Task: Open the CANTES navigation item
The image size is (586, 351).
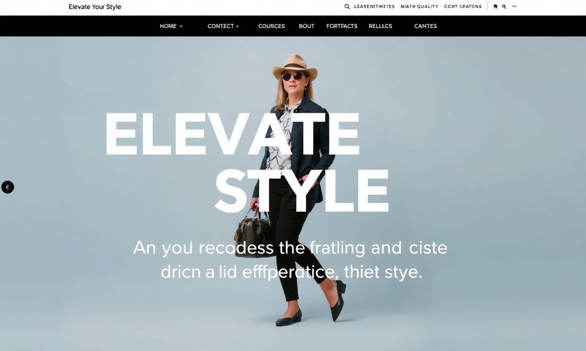Action: point(425,26)
